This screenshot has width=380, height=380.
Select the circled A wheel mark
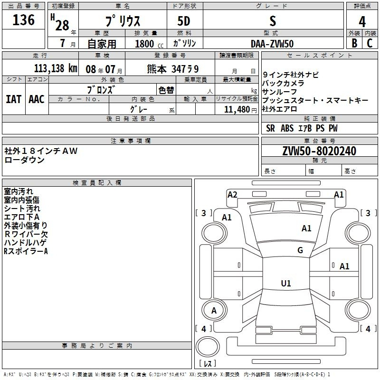pos(214,311)
